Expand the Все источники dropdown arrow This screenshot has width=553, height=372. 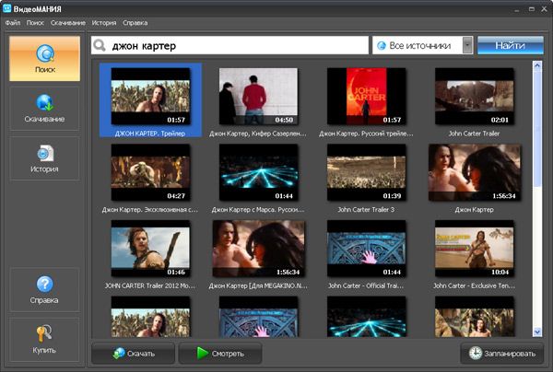[467, 44]
